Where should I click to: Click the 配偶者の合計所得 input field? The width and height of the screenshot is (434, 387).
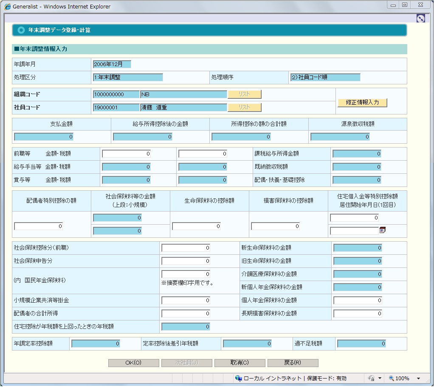pos(186,314)
